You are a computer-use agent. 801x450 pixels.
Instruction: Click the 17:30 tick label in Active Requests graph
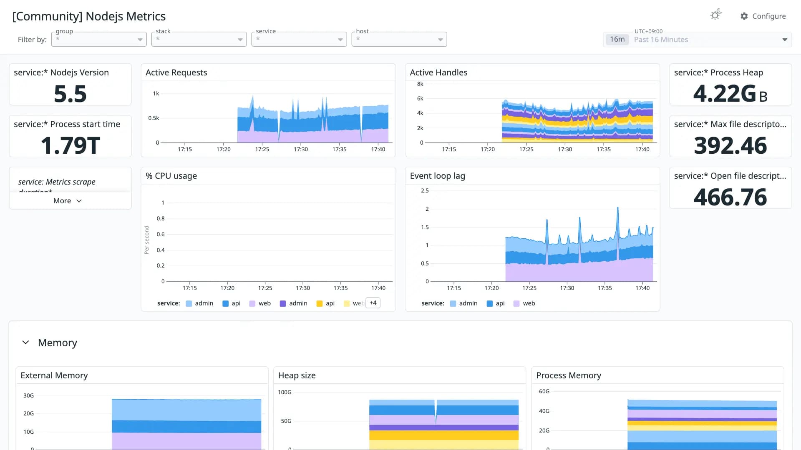click(301, 149)
